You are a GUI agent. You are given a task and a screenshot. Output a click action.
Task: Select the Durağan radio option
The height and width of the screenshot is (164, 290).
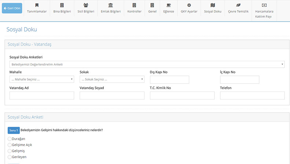tap(10, 139)
